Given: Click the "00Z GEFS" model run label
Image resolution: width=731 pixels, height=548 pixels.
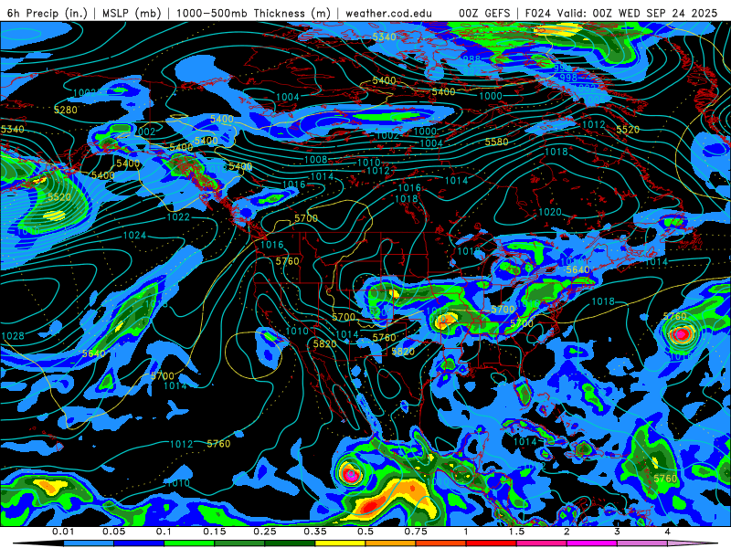Looking at the screenshot, I should click(x=484, y=13).
